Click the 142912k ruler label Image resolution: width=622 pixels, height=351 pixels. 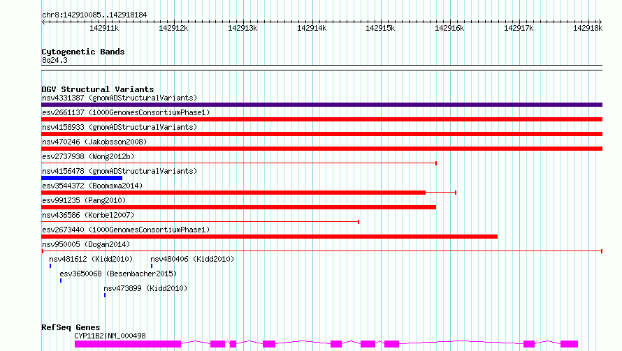point(173,28)
